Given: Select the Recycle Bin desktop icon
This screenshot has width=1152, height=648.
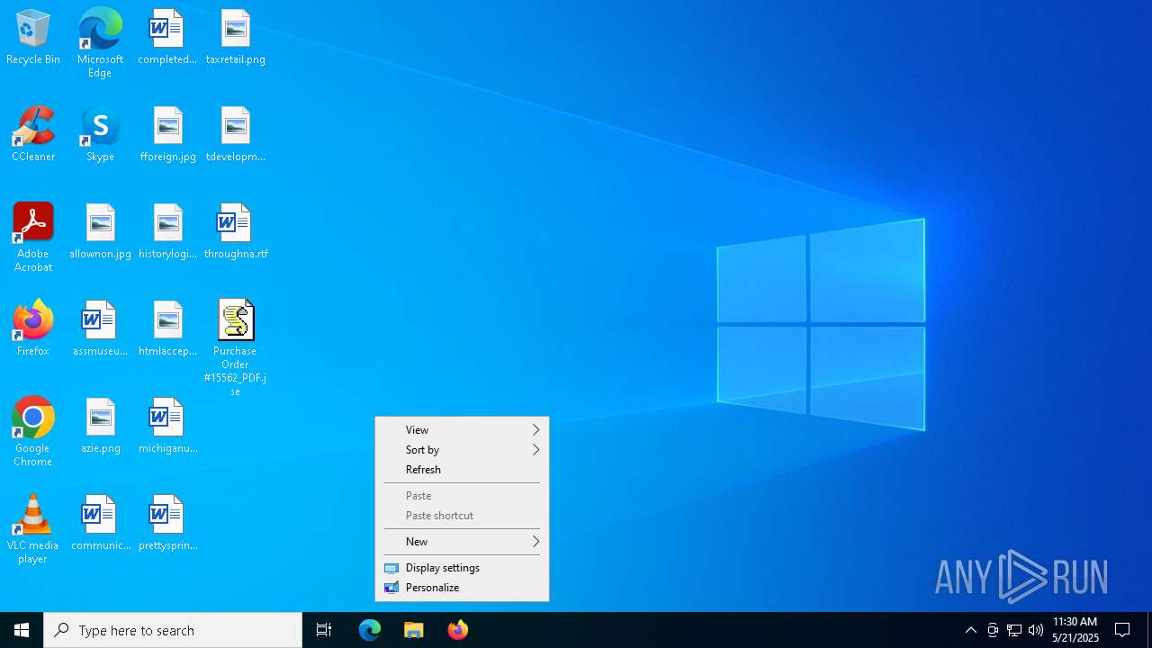Looking at the screenshot, I should [33, 37].
